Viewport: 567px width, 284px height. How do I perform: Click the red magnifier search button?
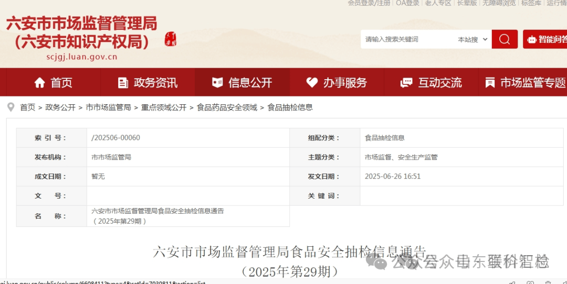click(x=505, y=39)
